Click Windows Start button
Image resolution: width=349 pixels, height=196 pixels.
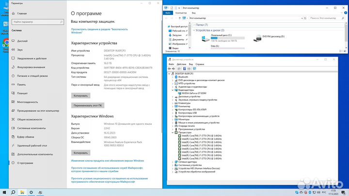tap(4, 193)
